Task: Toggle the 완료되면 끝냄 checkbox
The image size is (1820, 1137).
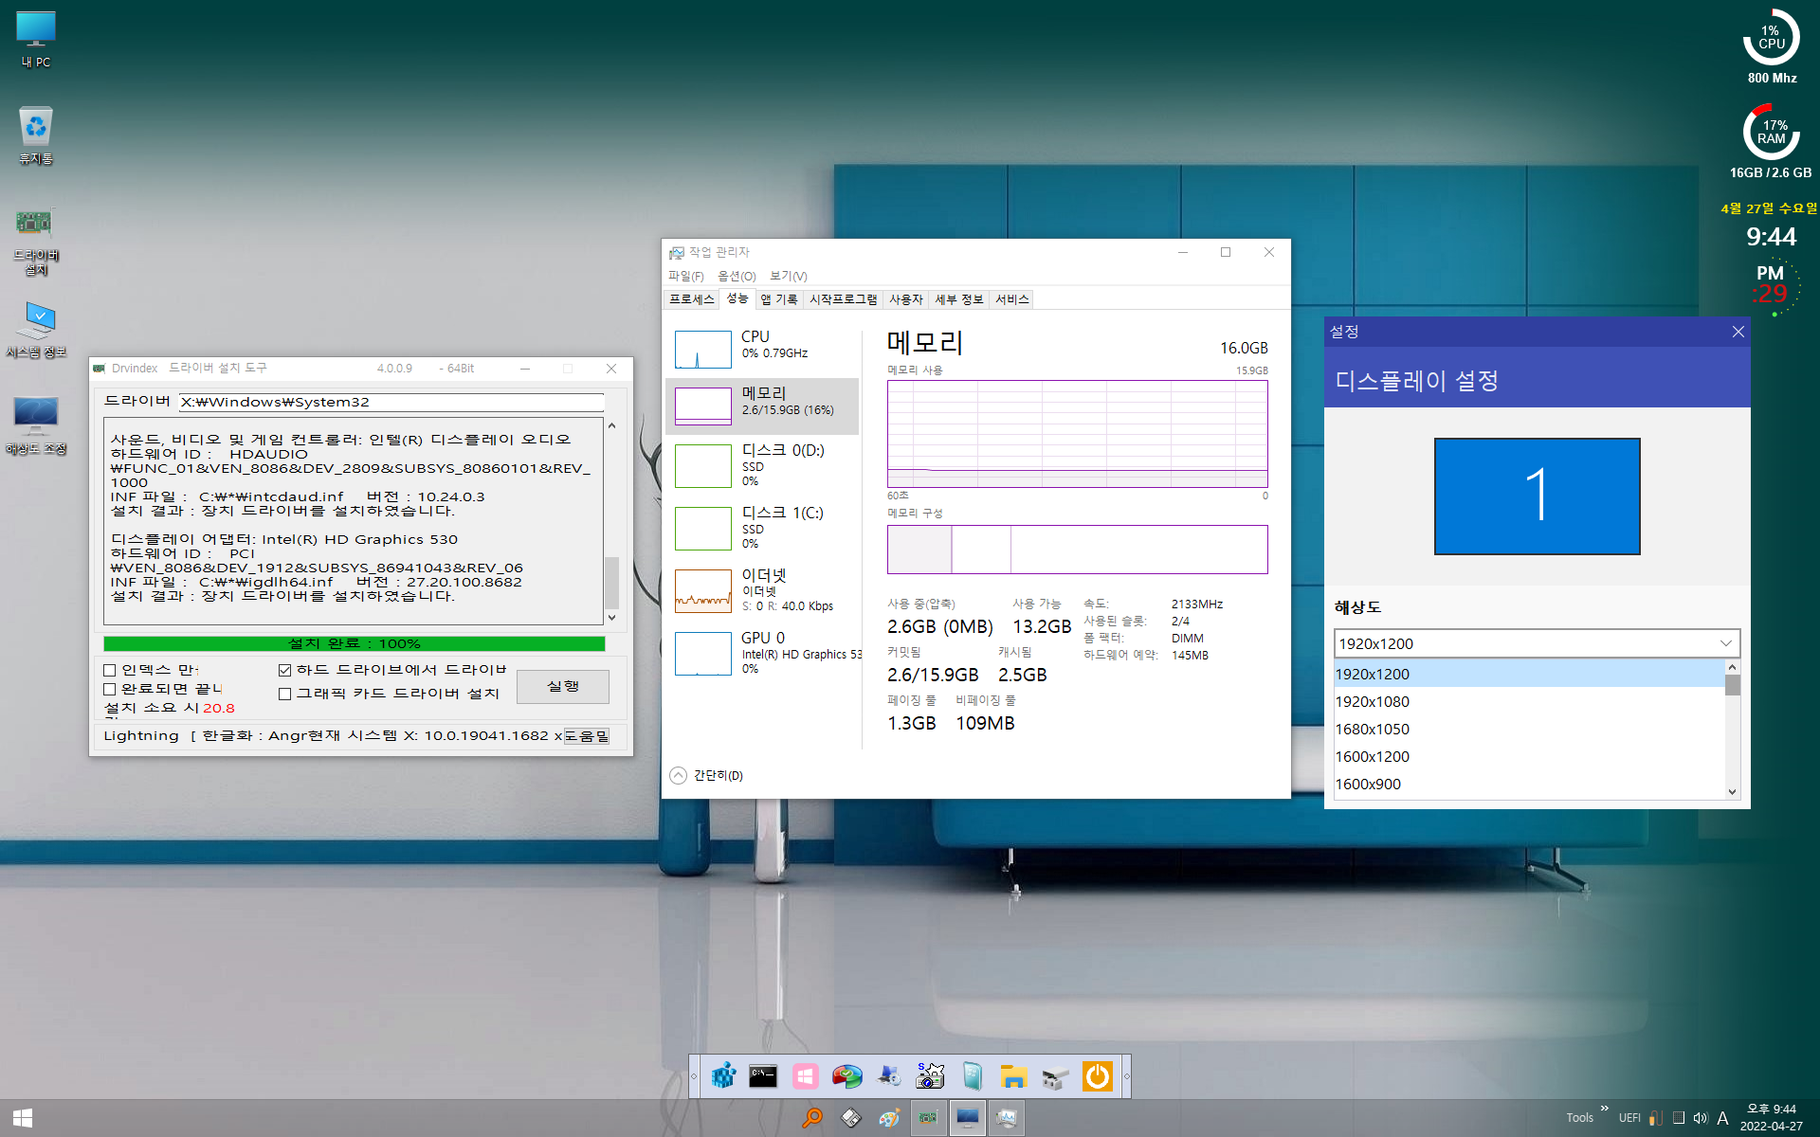Action: [x=110, y=689]
